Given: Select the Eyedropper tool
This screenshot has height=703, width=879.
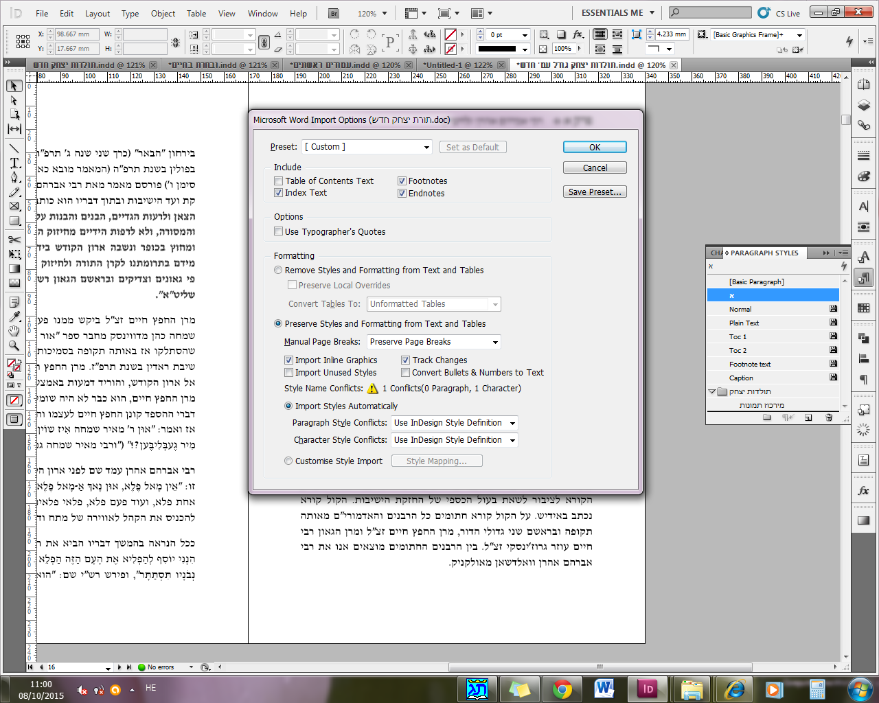Looking at the screenshot, I should click(x=14, y=316).
